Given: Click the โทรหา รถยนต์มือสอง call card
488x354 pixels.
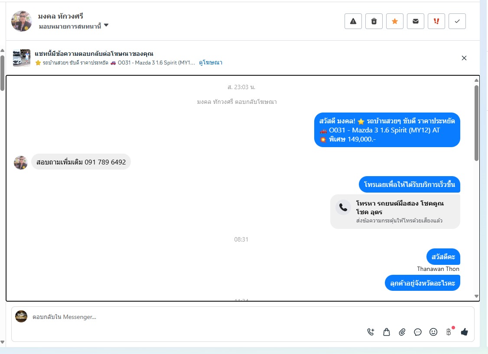Looking at the screenshot, I should pyautogui.click(x=395, y=212).
